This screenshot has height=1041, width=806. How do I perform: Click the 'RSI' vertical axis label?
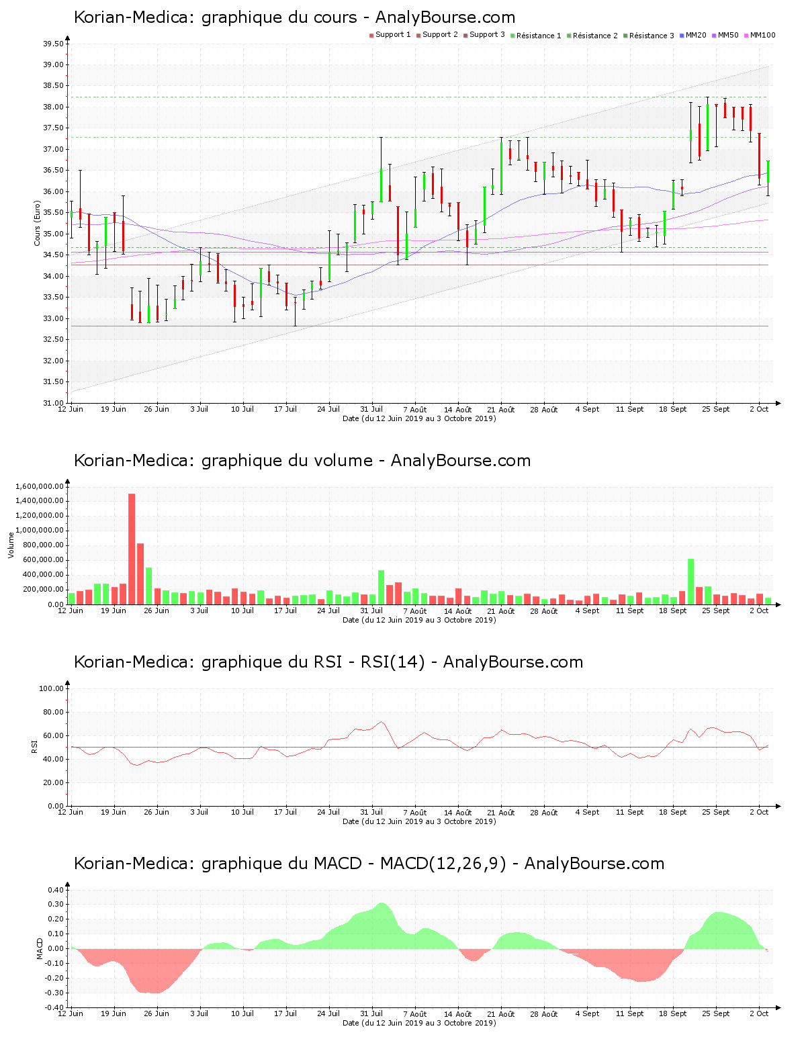tap(34, 746)
